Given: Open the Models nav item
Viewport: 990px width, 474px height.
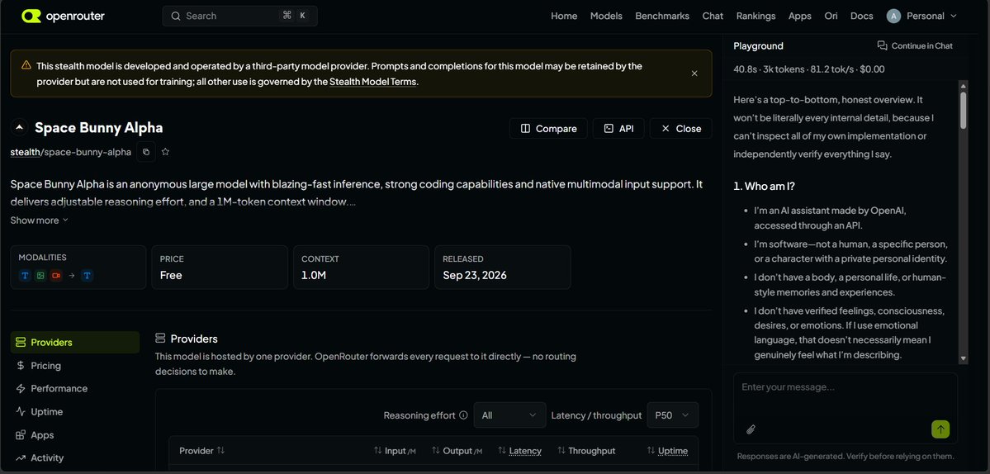Looking at the screenshot, I should [x=606, y=16].
